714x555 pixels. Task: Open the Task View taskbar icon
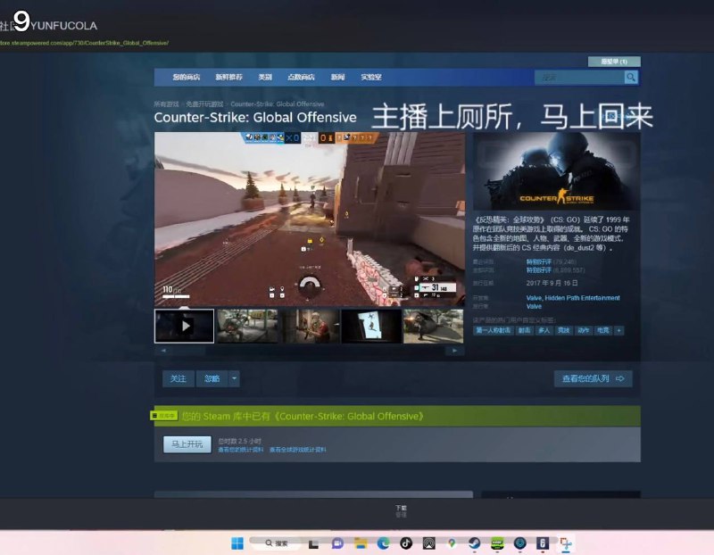313,543
